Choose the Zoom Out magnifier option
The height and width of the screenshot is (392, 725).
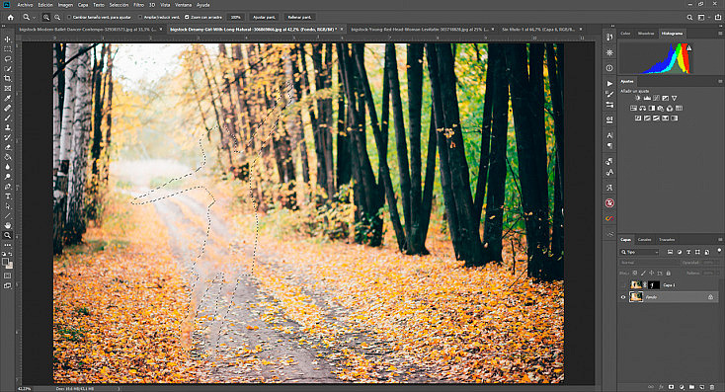(57, 17)
